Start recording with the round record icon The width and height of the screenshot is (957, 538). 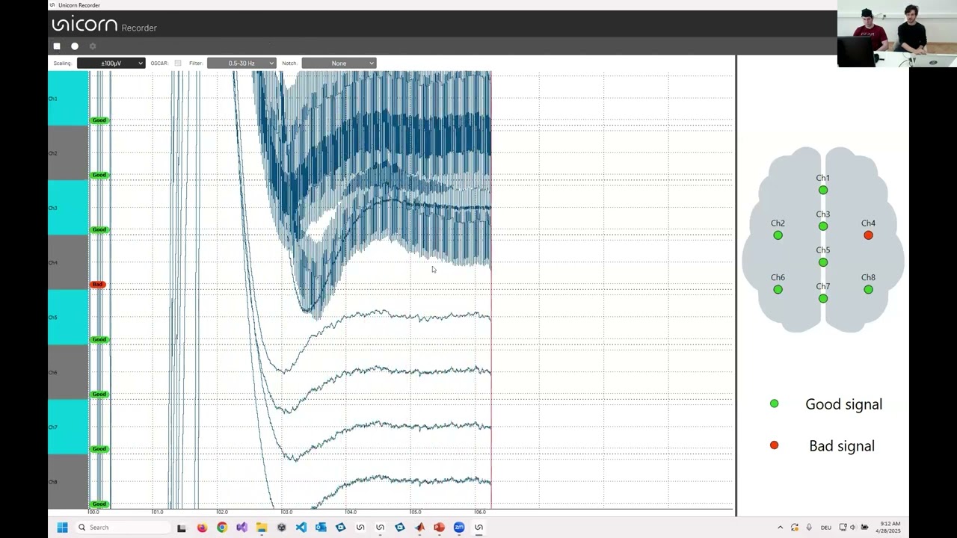pos(75,46)
